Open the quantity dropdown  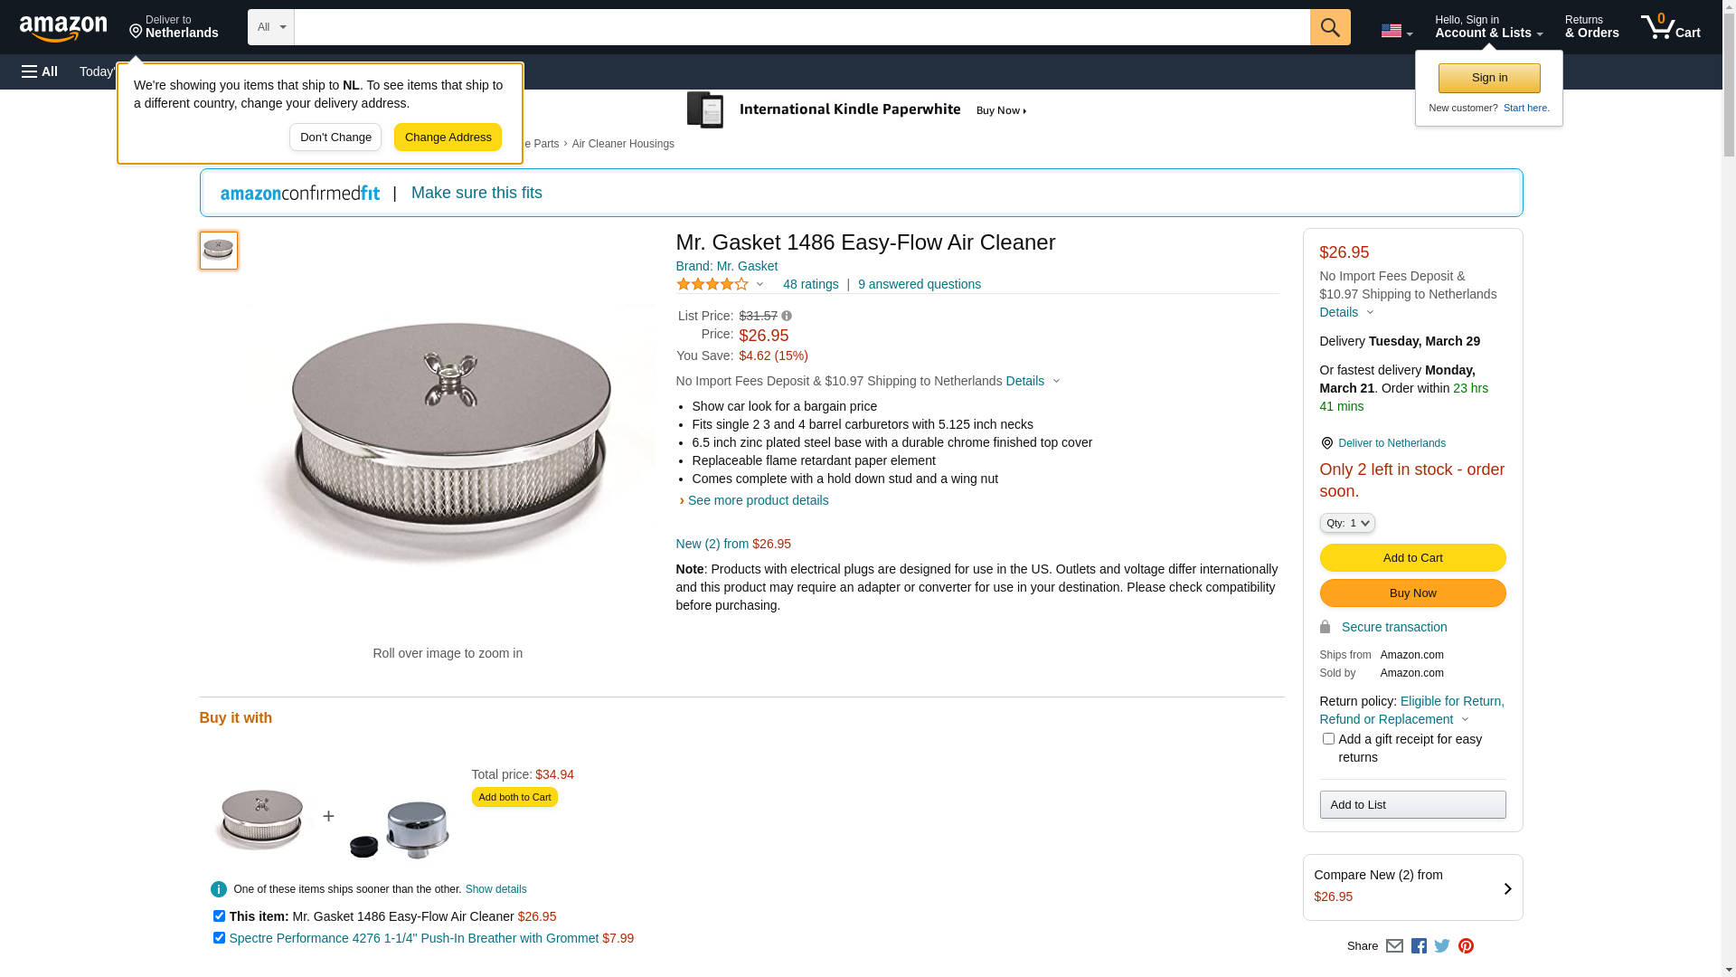(1347, 523)
